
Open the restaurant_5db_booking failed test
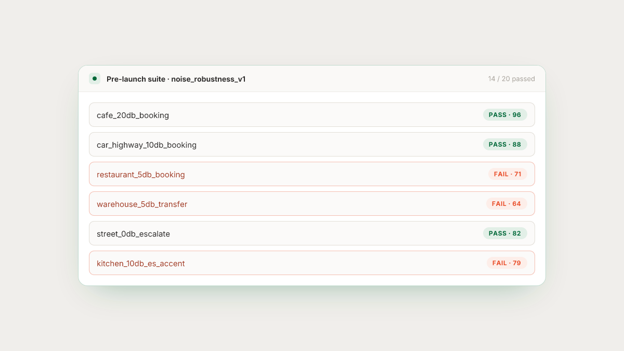pos(312,174)
